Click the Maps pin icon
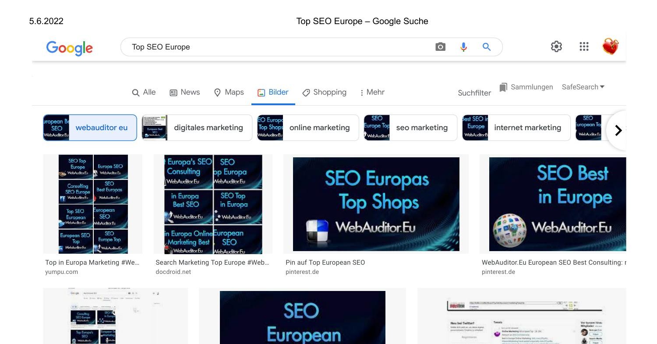Screen dimensions: 657x344 [x=217, y=92]
